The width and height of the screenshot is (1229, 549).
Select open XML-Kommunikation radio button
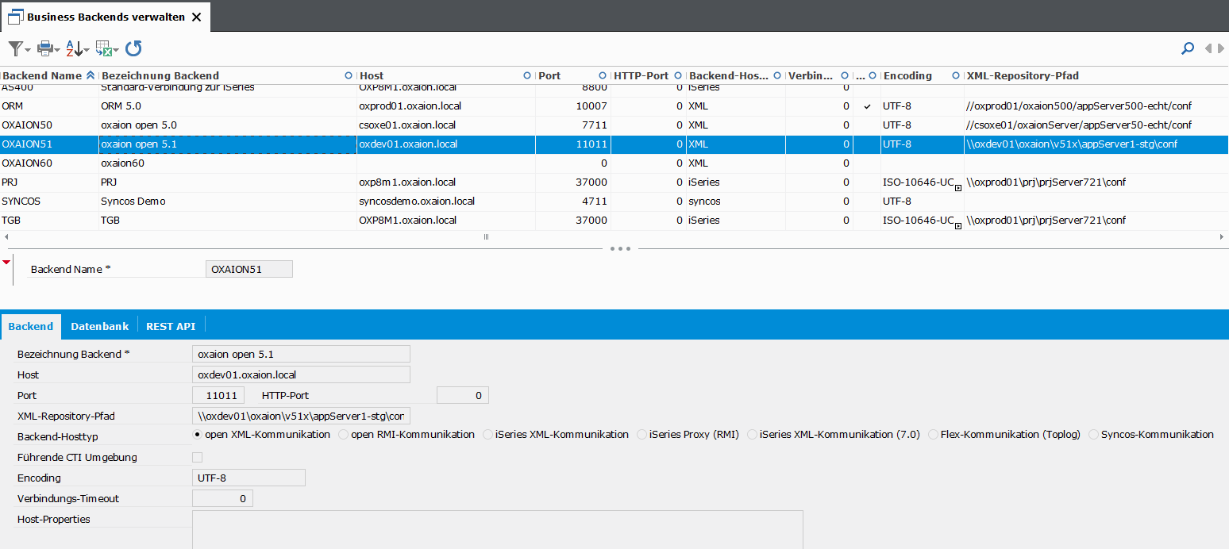(198, 434)
